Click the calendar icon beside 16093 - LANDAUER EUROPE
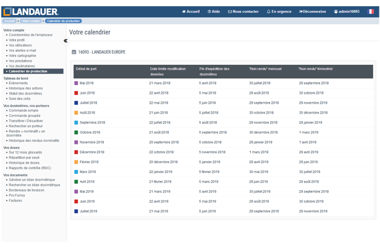This screenshot has width=380, height=247. [74, 52]
